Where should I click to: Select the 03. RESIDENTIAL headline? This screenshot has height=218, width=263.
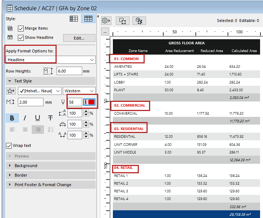(x=129, y=129)
